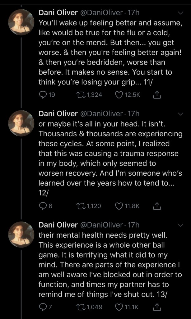Like the tweet with 11.8K likes
This screenshot has height=319, width=191.
[119, 206]
